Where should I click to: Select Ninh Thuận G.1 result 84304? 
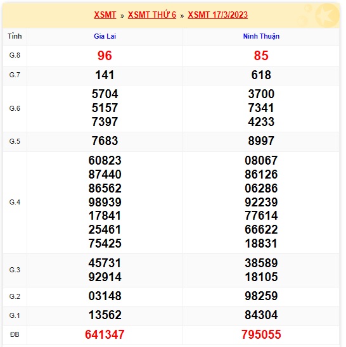tap(261, 315)
